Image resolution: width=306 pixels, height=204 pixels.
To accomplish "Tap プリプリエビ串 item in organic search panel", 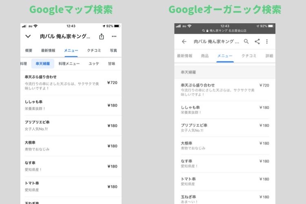I will pos(225,128).
